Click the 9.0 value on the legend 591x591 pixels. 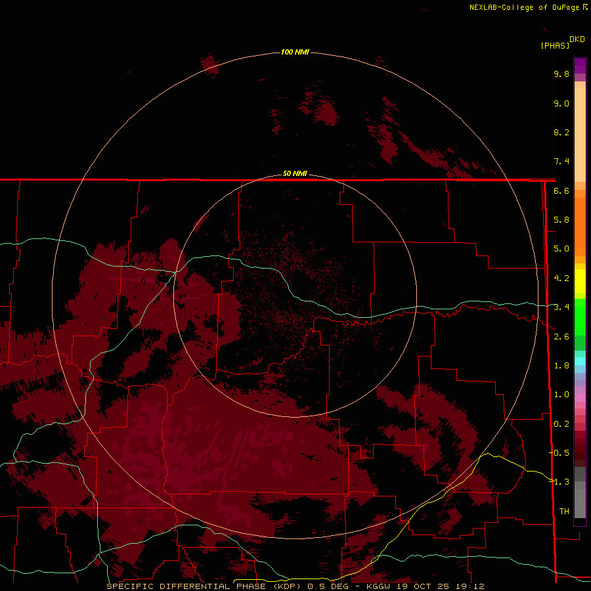[561, 103]
